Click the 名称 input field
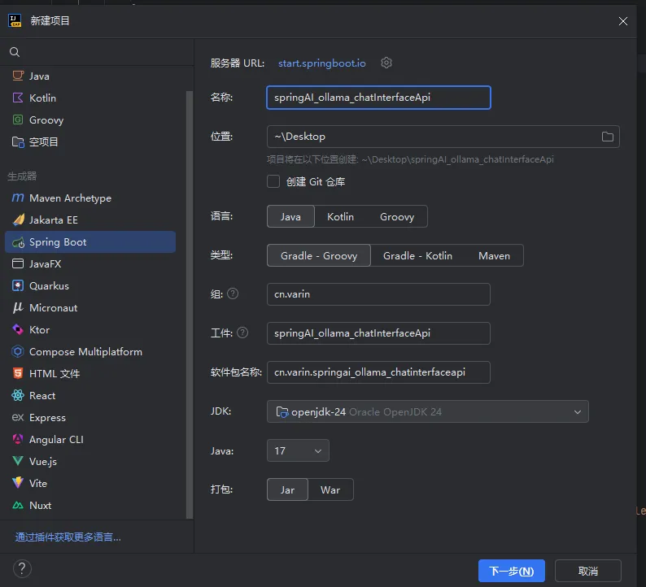This screenshot has height=587, width=646. 378,98
